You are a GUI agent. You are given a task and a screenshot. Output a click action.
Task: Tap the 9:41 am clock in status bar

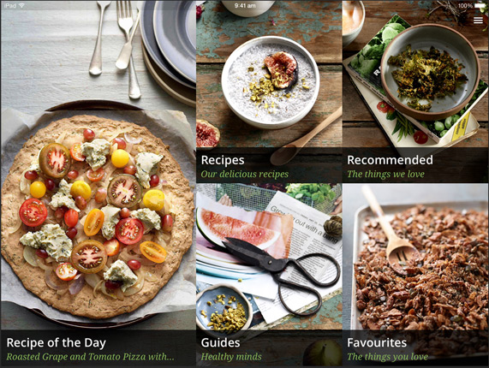tap(245, 6)
